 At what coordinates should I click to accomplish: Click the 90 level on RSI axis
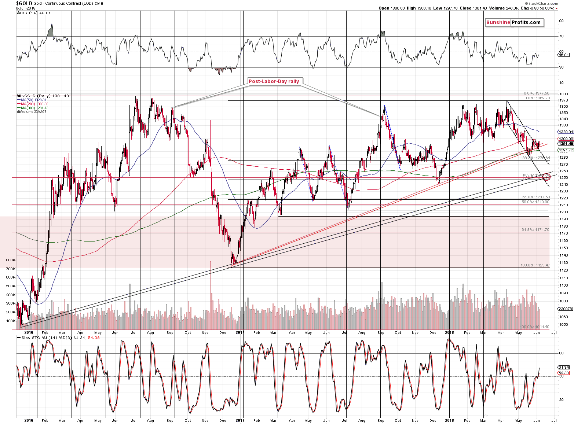(561, 21)
